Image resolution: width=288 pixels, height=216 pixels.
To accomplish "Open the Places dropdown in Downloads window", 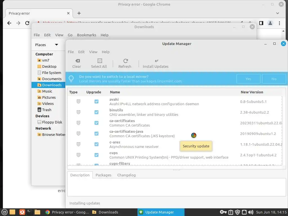I will coord(56,45).
